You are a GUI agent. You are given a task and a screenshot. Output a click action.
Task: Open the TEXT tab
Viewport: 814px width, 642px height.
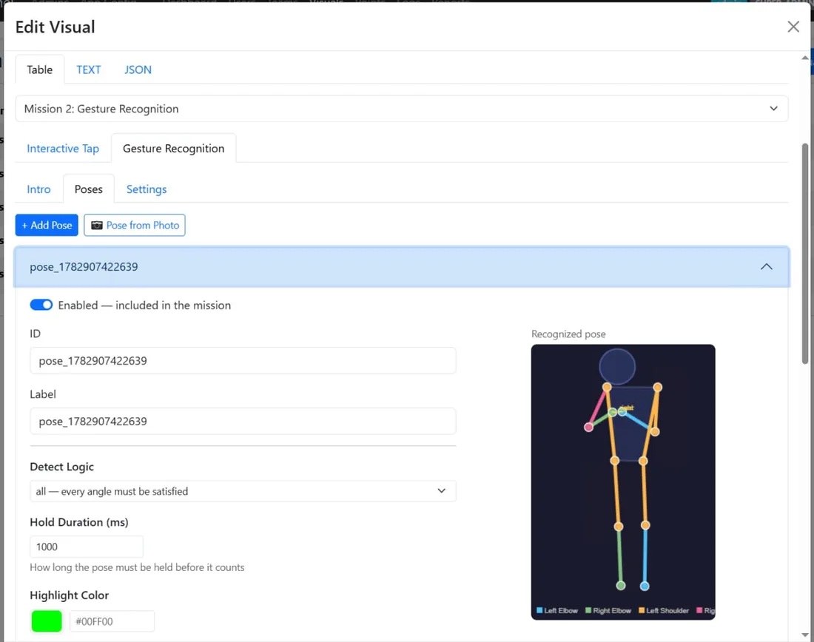click(x=88, y=70)
